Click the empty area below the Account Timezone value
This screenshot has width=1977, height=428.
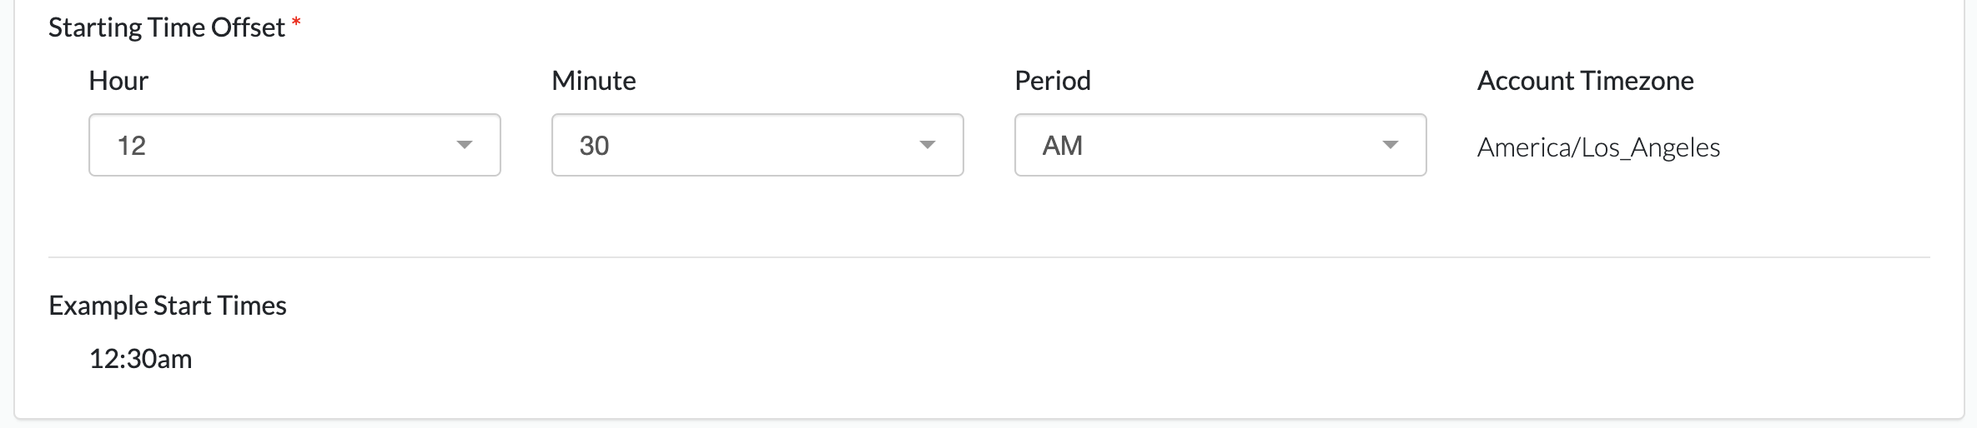tap(1598, 204)
